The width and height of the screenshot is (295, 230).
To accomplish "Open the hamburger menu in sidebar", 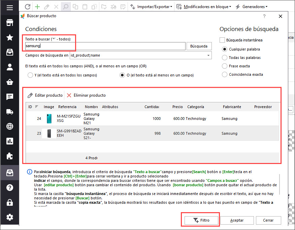I will [9, 8].
